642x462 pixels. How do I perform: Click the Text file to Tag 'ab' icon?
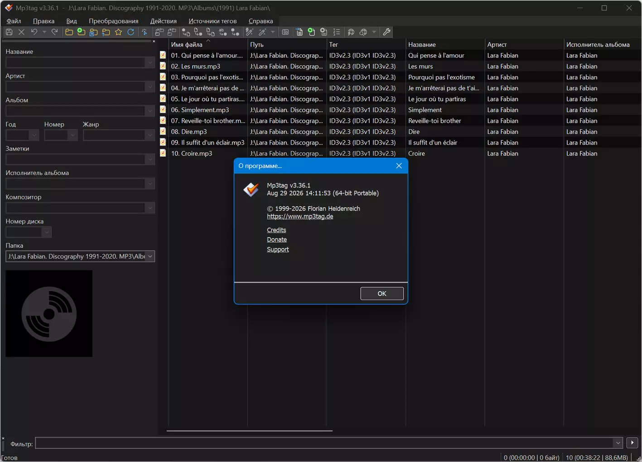click(223, 32)
